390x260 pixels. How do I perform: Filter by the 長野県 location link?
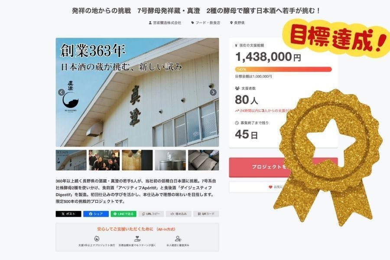[237, 23]
